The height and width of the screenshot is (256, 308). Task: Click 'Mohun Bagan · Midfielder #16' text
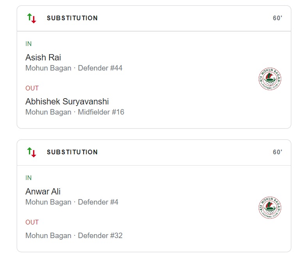tap(75, 112)
